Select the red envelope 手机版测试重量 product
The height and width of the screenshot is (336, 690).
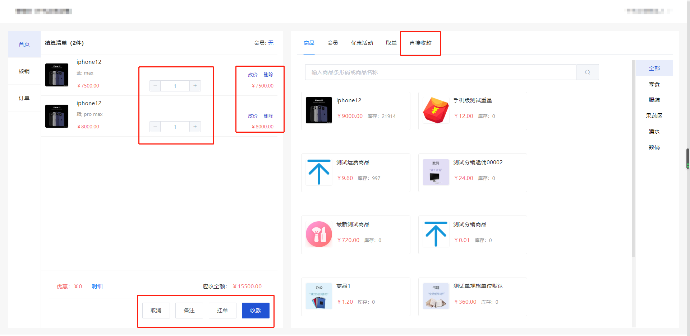(x=436, y=110)
